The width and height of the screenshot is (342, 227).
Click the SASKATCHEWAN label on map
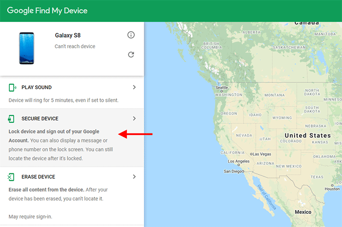[289, 47]
